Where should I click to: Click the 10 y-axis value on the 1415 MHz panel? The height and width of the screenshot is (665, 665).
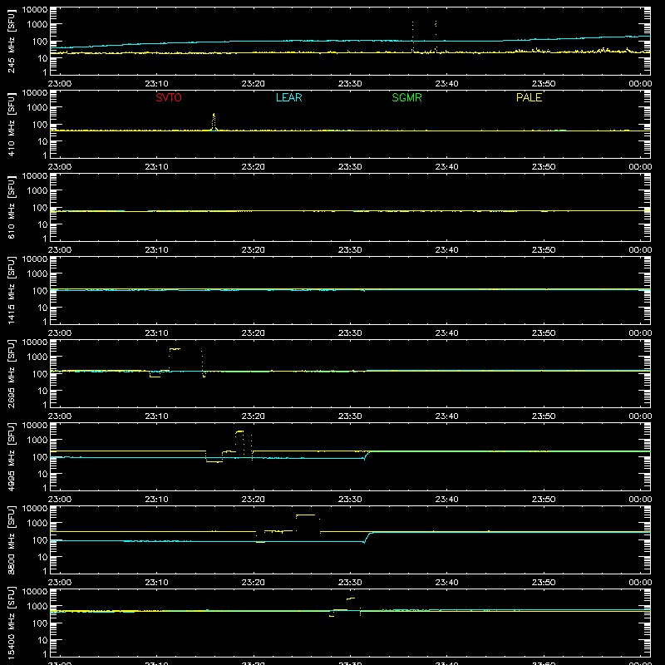[x=43, y=308]
